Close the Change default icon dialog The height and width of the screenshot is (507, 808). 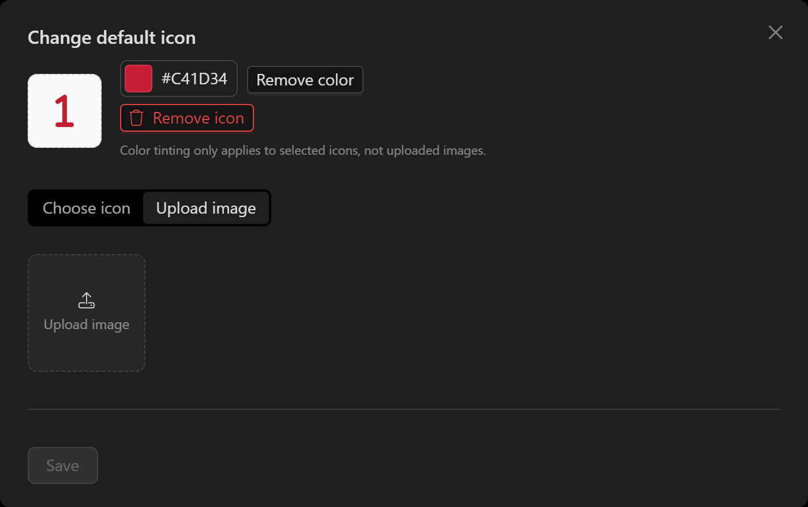tap(776, 32)
